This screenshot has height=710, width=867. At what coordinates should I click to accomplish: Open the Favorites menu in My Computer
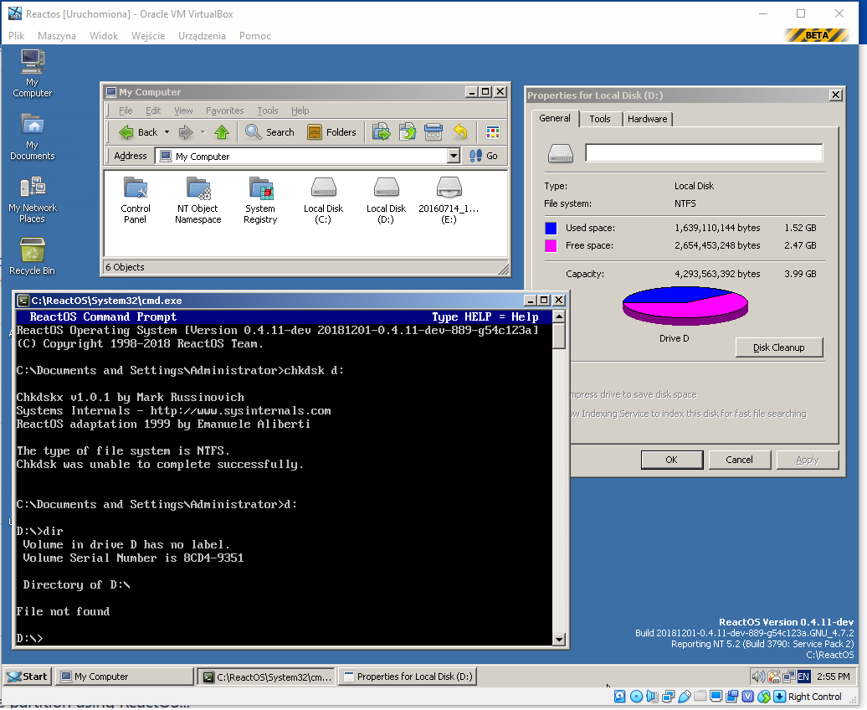(x=224, y=111)
